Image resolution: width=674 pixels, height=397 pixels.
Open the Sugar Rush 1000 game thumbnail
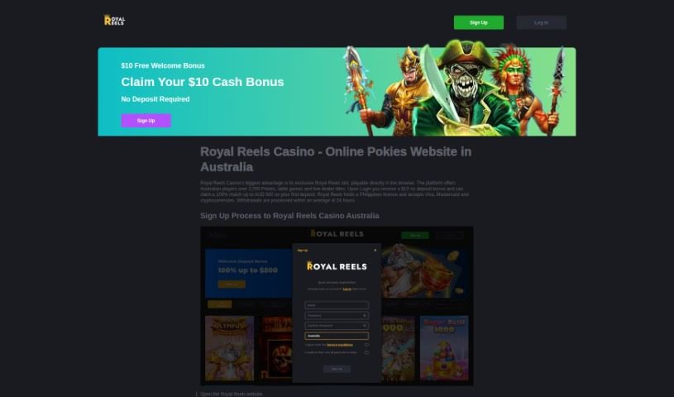tap(444, 348)
